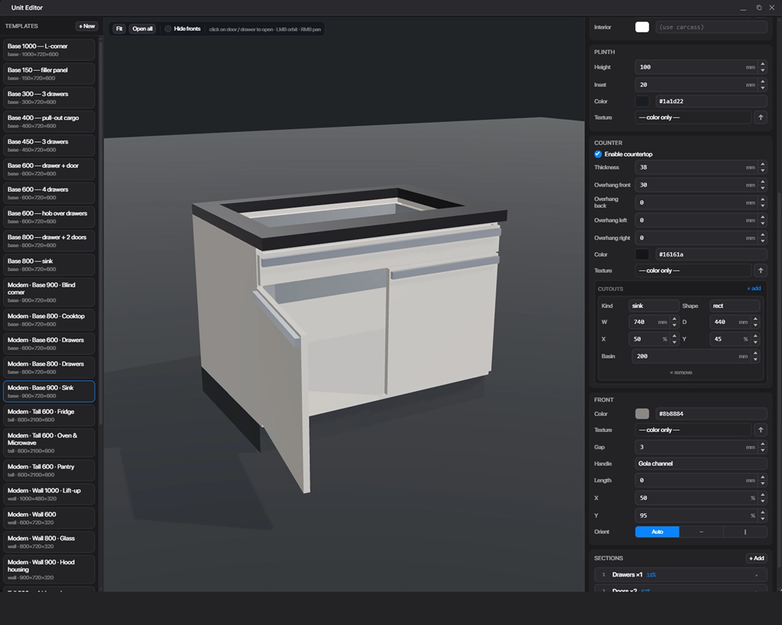Open the Interior color swatch
The height and width of the screenshot is (625, 782).
[x=643, y=27]
